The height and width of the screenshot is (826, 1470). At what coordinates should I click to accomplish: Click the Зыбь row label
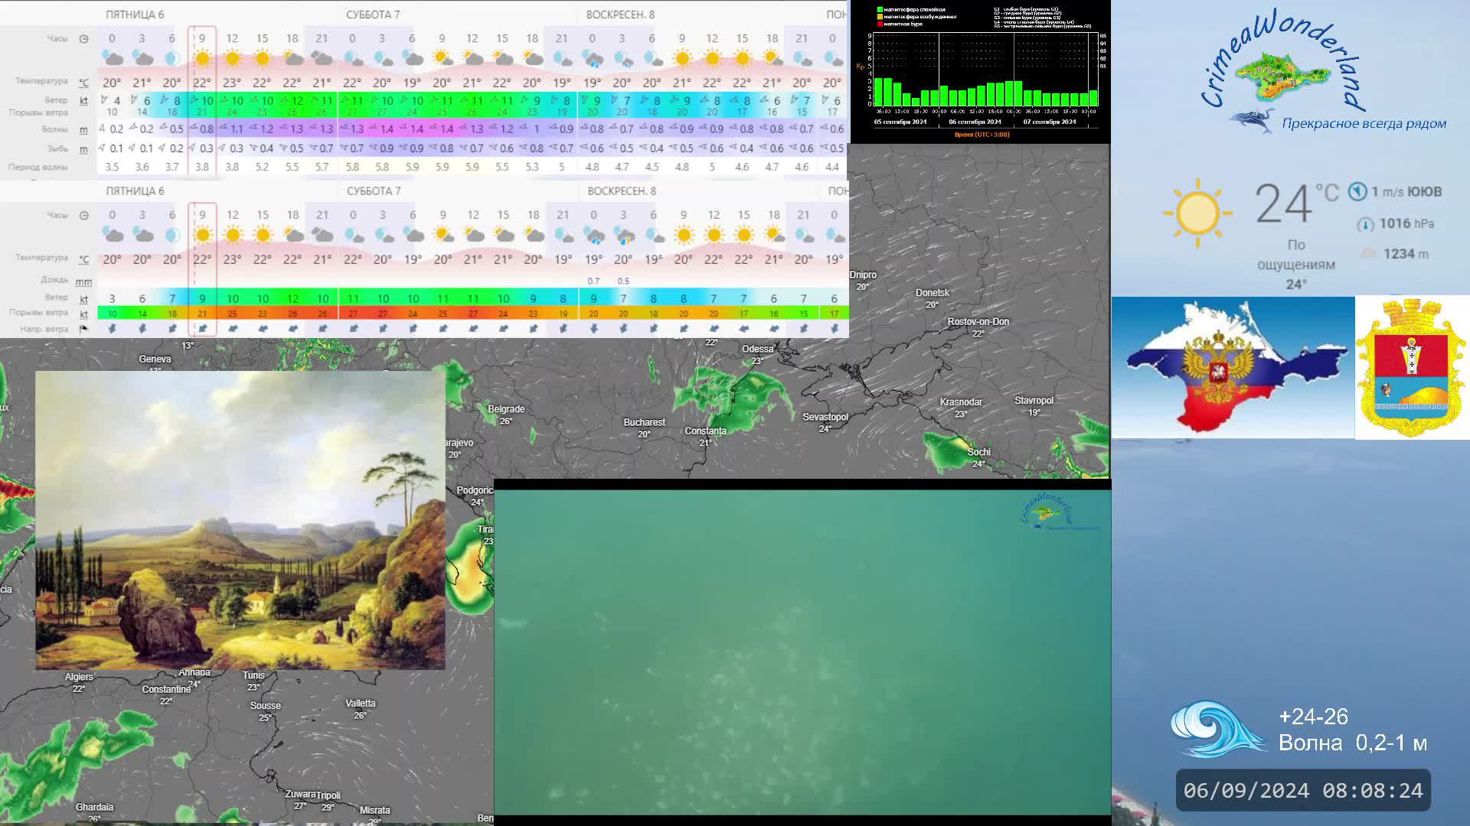[x=57, y=149]
